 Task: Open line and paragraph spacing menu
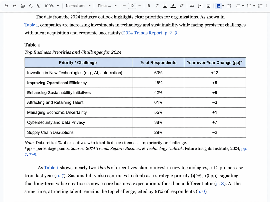[x=229, y=6]
